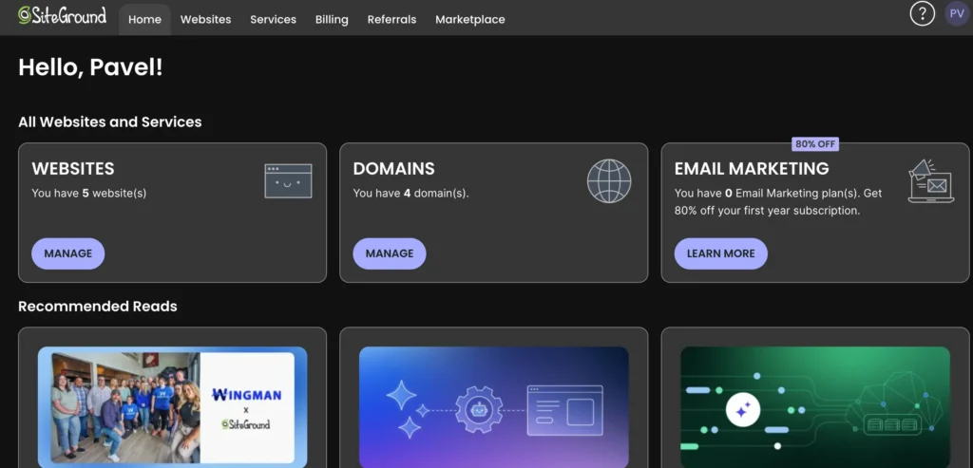Open the Wingman x SiteGround article thumbnail

point(173,407)
